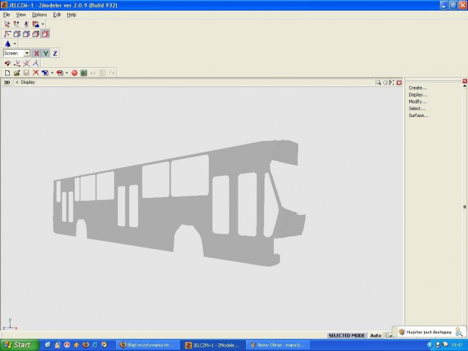The width and height of the screenshot is (468, 351).
Task: Click the red sphere toolbar icon
Action: click(x=75, y=72)
